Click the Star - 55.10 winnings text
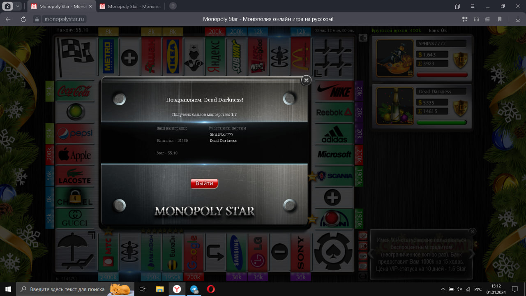 pyautogui.click(x=167, y=153)
